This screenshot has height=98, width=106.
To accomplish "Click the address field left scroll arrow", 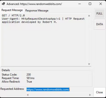I will [28, 95].
